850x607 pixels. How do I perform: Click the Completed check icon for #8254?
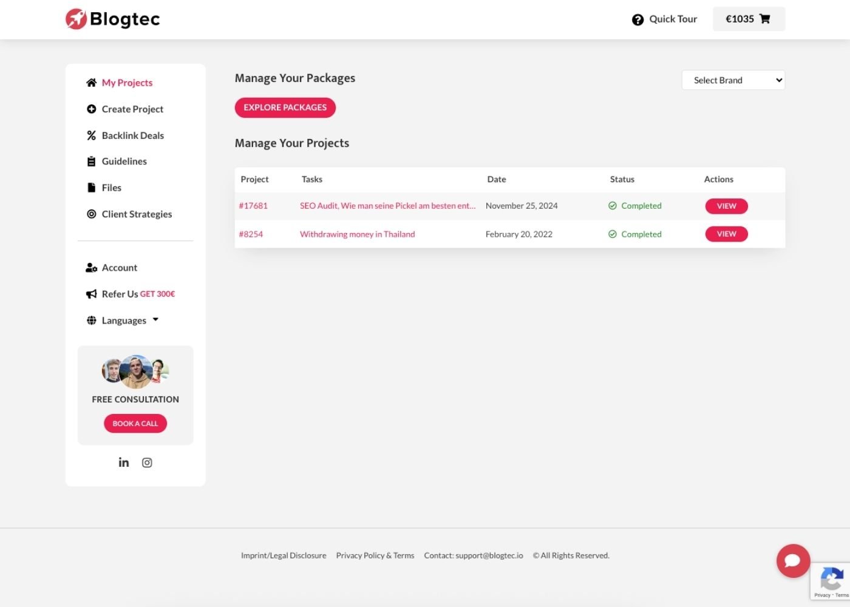(613, 234)
